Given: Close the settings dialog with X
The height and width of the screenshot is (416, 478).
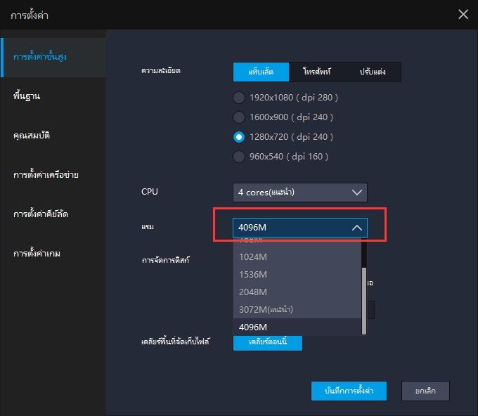Looking at the screenshot, I should point(463,14).
